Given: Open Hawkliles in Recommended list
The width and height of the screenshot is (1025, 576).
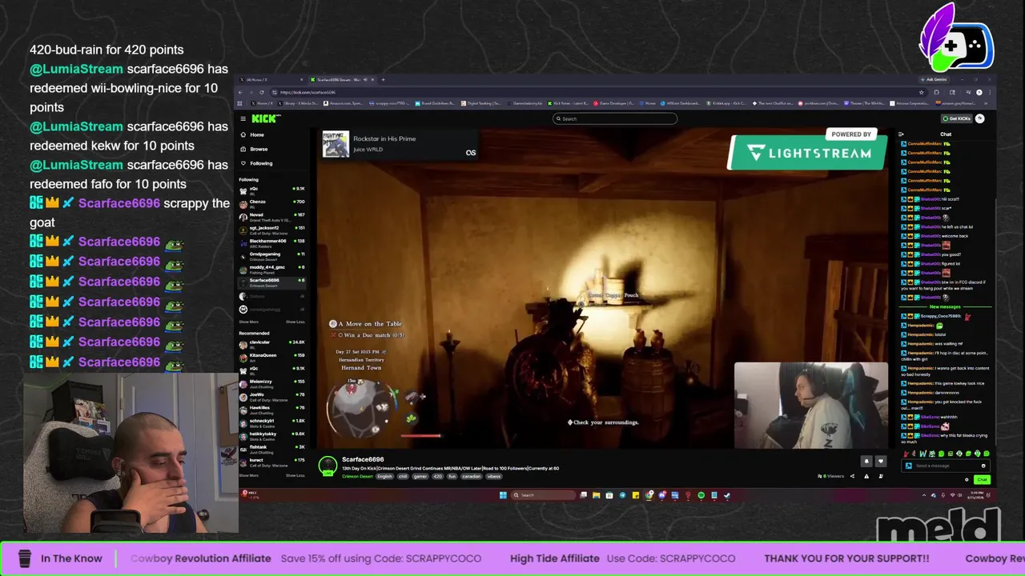Looking at the screenshot, I should [272, 409].
